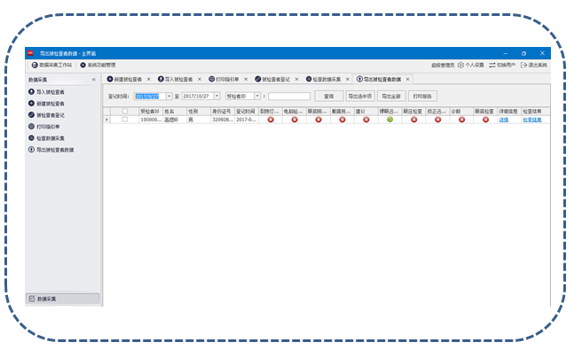Expand the 受检者ID filter dropdown

point(257,97)
